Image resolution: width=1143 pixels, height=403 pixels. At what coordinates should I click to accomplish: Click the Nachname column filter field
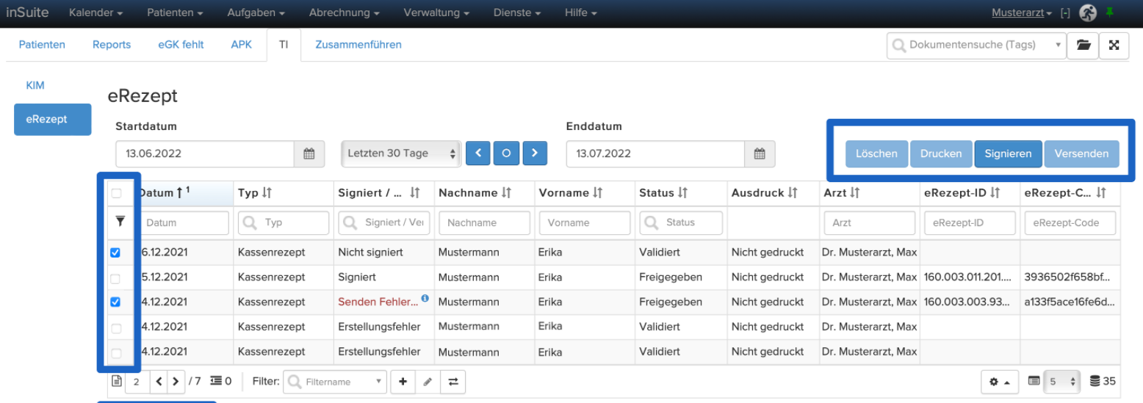pos(484,222)
